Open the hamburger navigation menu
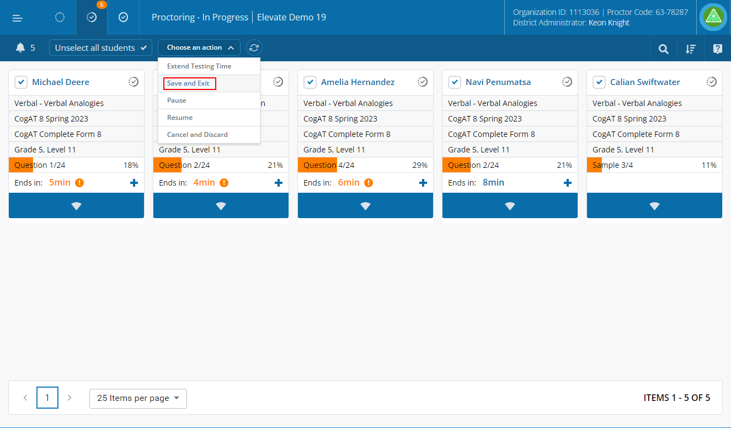This screenshot has height=428, width=731. pyautogui.click(x=18, y=18)
